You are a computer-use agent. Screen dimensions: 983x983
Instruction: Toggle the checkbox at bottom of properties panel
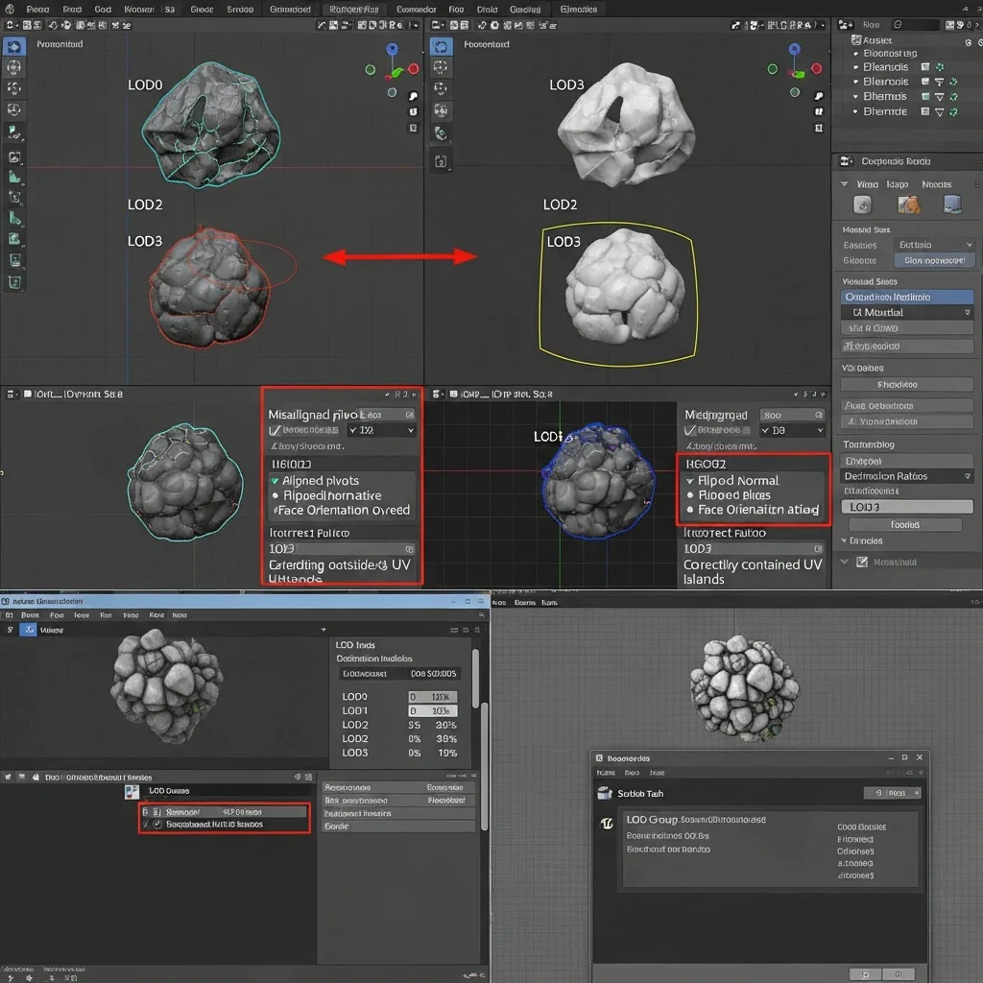(861, 563)
